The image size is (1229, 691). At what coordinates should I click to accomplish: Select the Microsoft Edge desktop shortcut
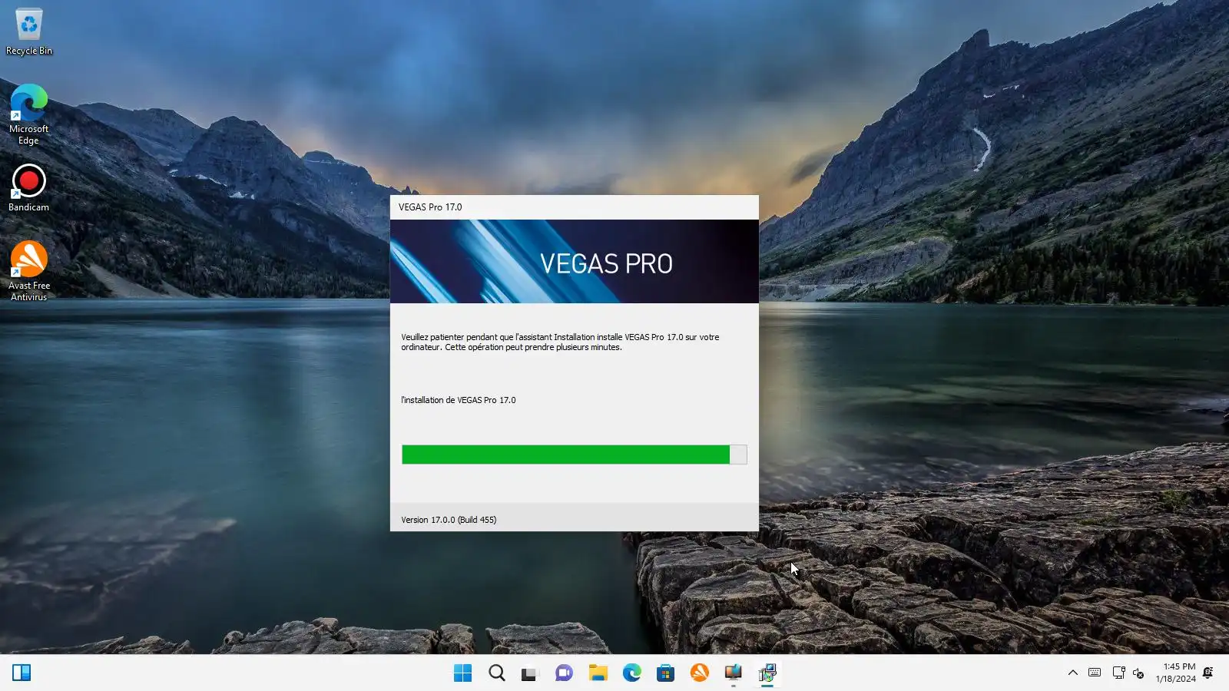tap(28, 114)
